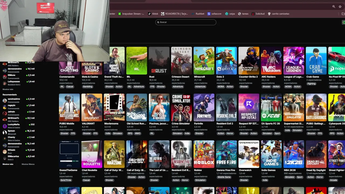Open the EA Sports FC 26 category card
The height and width of the screenshot is (194, 345).
point(271,108)
